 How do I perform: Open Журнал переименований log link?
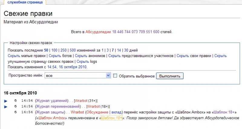pos(58,106)
